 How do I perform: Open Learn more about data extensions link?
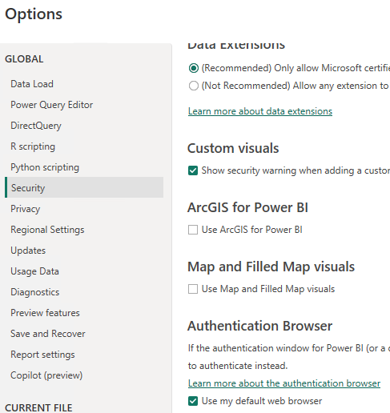pyautogui.click(x=260, y=111)
